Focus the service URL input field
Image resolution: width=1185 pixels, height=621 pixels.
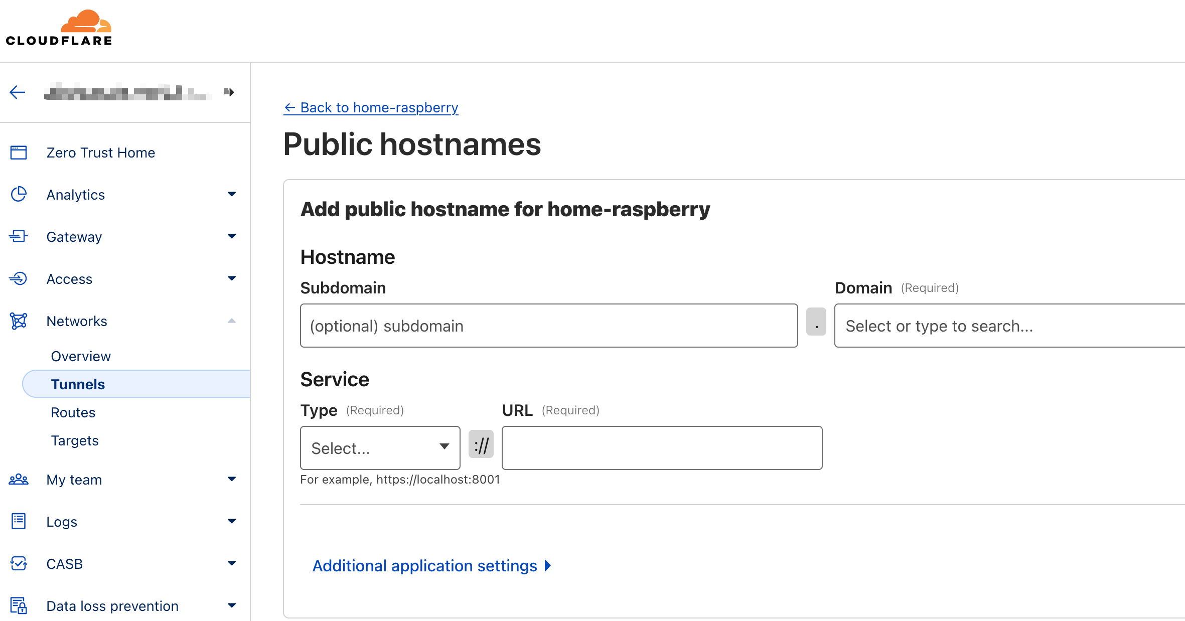pos(662,448)
